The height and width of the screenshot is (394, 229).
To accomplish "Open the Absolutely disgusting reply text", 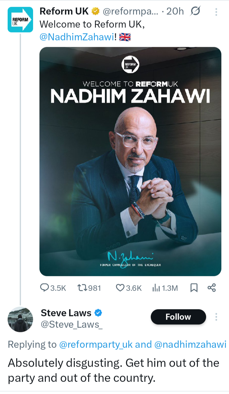I will (x=113, y=370).
